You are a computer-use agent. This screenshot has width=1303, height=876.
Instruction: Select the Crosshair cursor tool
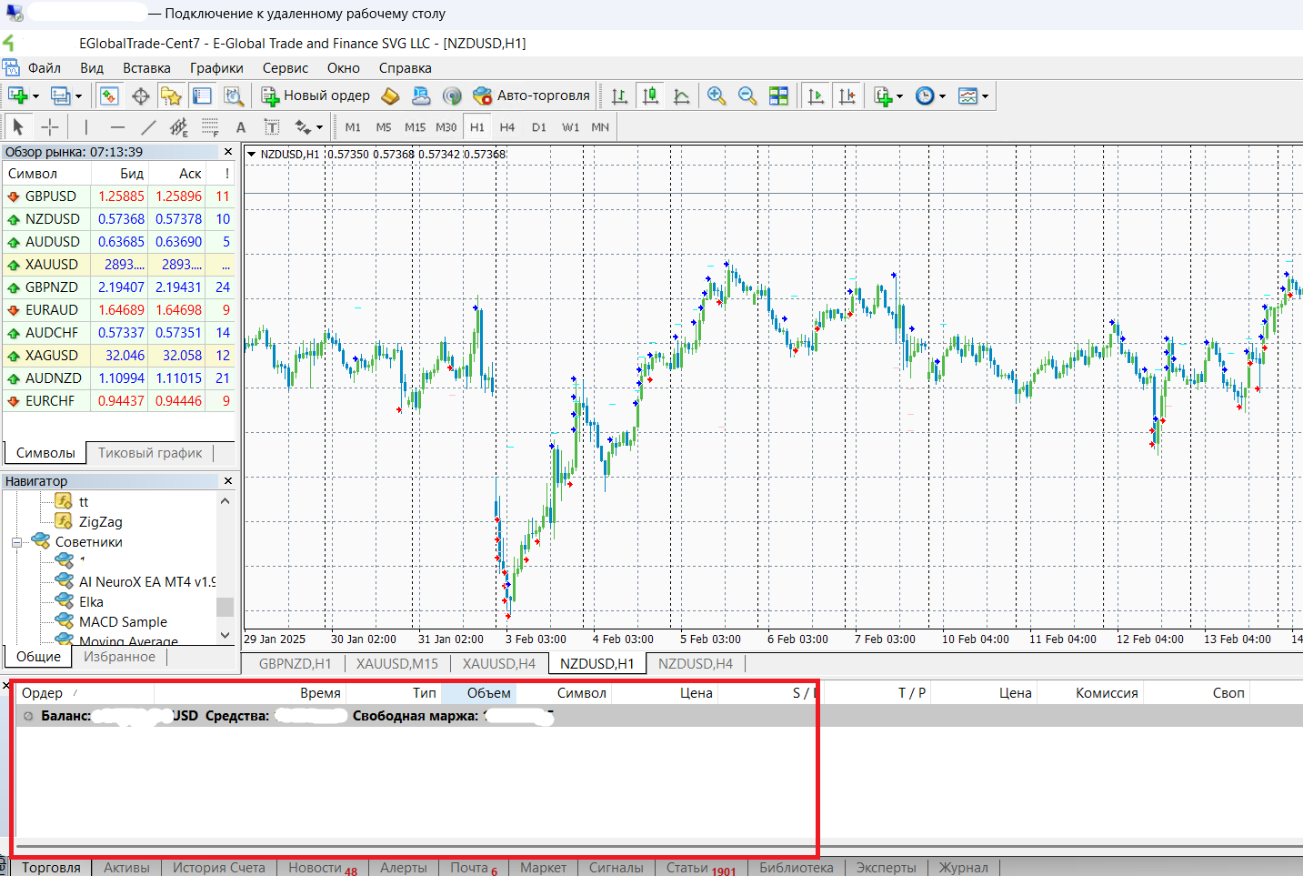point(50,127)
